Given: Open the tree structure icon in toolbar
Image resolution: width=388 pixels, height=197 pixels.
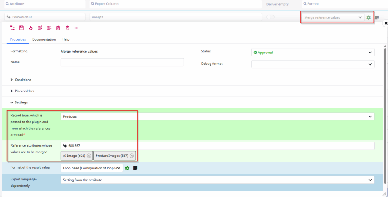Looking at the screenshot, I should click(13, 28).
